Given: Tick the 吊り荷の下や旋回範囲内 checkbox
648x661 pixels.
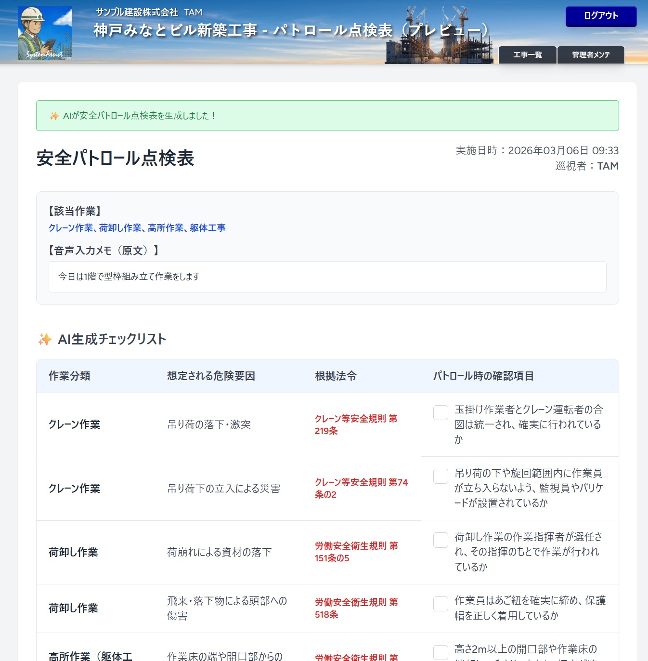Looking at the screenshot, I should tap(441, 476).
